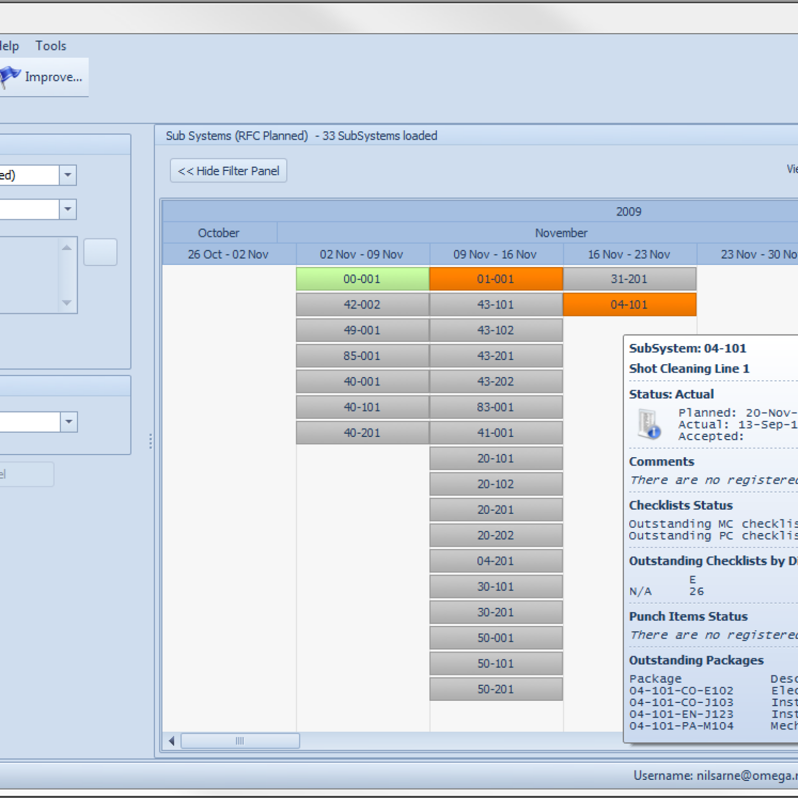Select the 50-001 subsystem block
This screenshot has height=798, width=798.
[x=496, y=638]
